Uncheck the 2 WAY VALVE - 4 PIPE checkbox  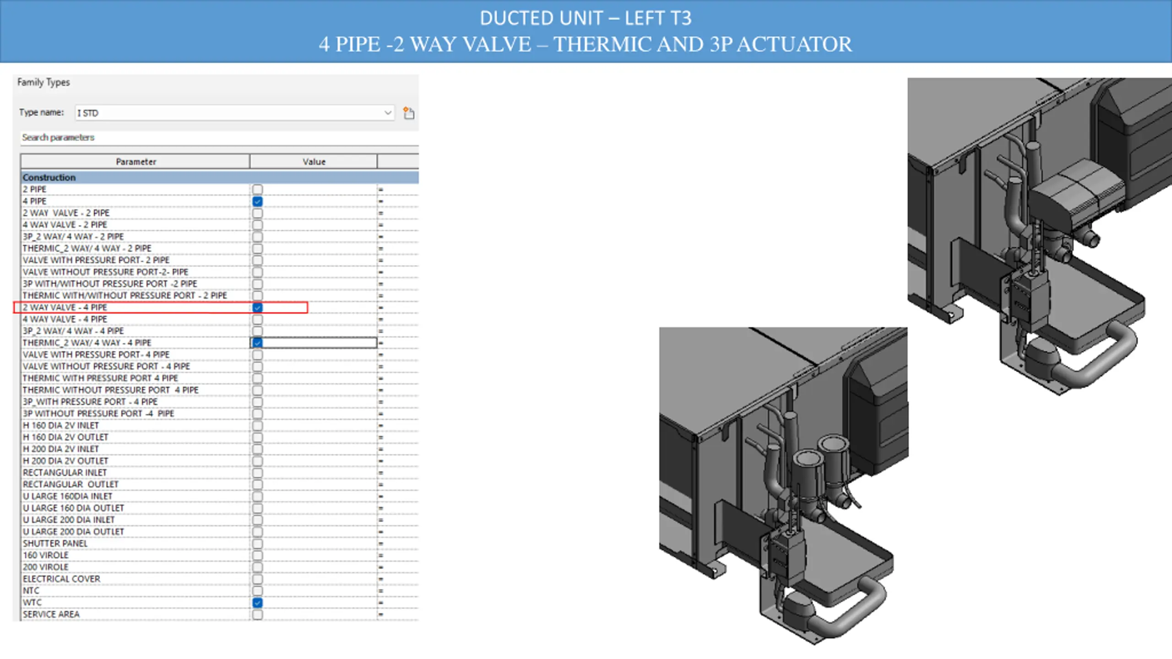tap(258, 308)
